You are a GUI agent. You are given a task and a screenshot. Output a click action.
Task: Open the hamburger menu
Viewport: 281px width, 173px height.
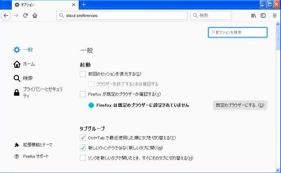274,15
